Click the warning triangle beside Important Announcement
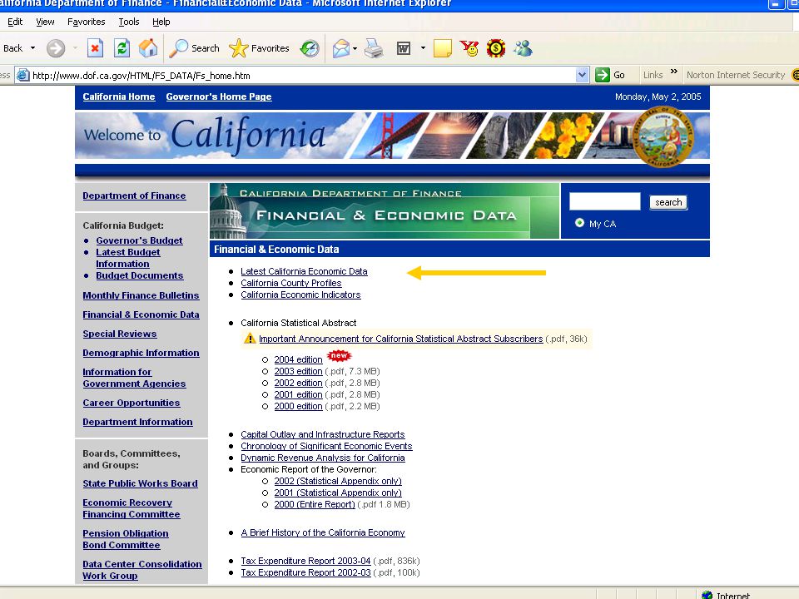This screenshot has width=799, height=599. pyautogui.click(x=250, y=339)
